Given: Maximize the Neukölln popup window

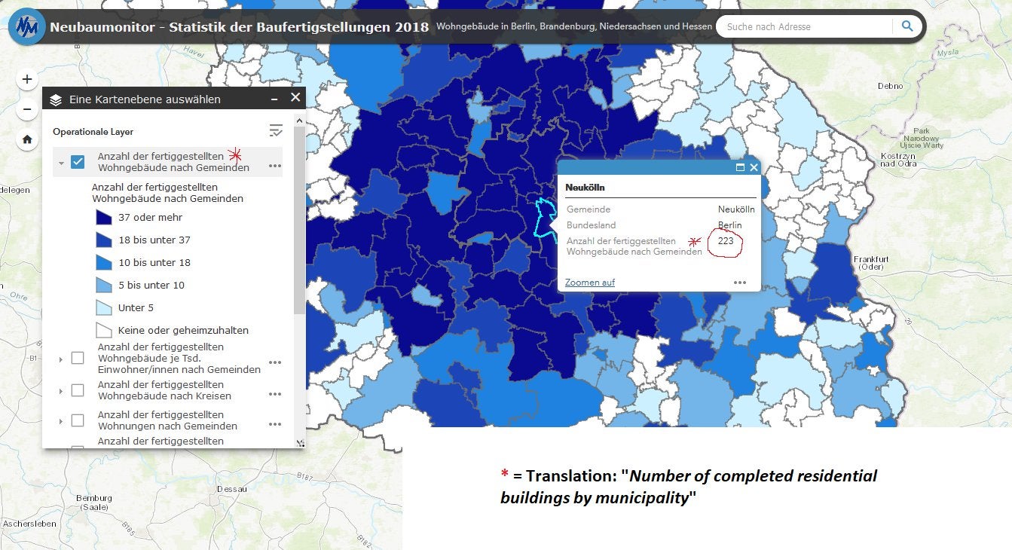Looking at the screenshot, I should [x=740, y=167].
